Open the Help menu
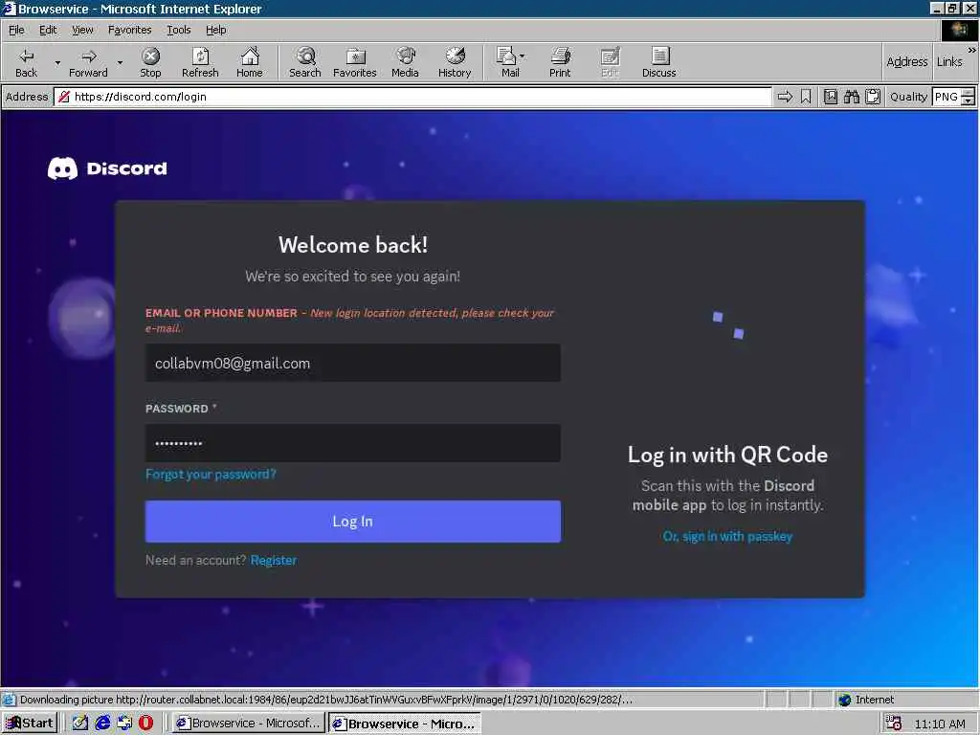 [215, 30]
